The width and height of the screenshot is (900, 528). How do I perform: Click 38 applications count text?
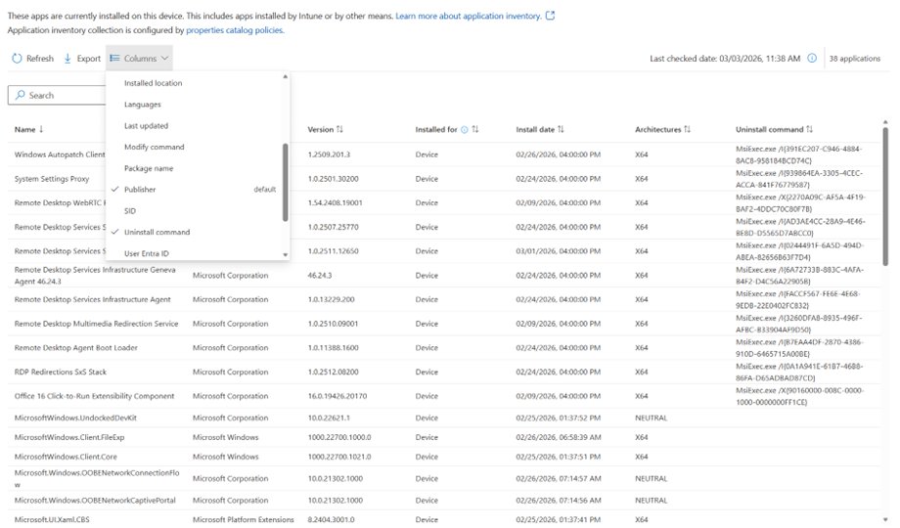pyautogui.click(x=854, y=59)
